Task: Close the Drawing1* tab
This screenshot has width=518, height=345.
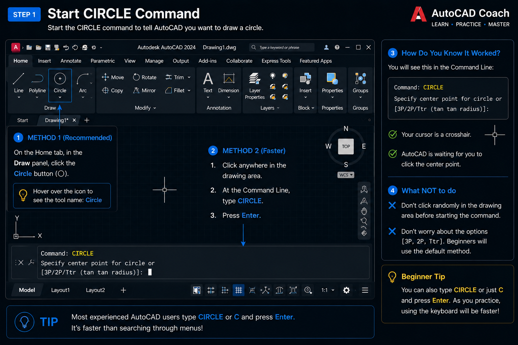Action: point(74,120)
